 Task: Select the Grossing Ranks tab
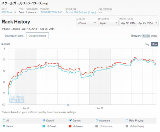coord(38,36)
